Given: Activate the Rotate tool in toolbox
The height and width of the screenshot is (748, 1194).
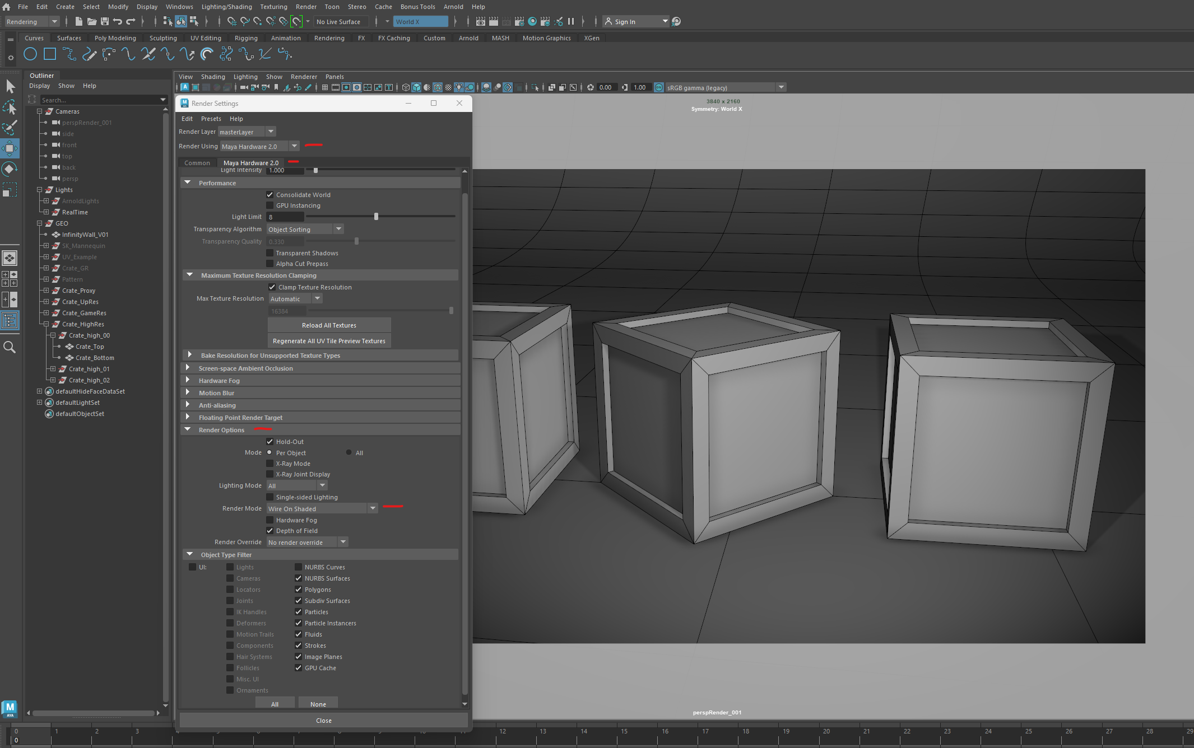Looking at the screenshot, I should coord(10,169).
